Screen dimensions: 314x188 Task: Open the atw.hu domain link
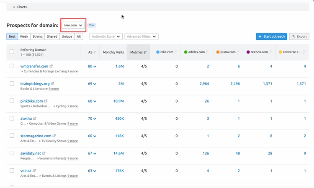26,118
